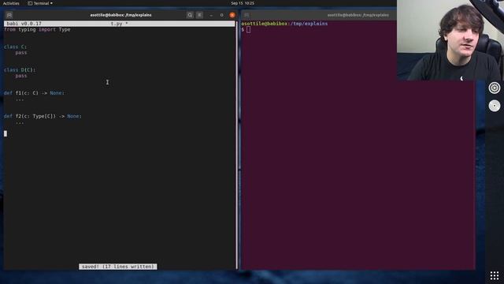Screen dimensions: 504x284
Task: Click the editor cursor block below f2
Action: coord(6,133)
